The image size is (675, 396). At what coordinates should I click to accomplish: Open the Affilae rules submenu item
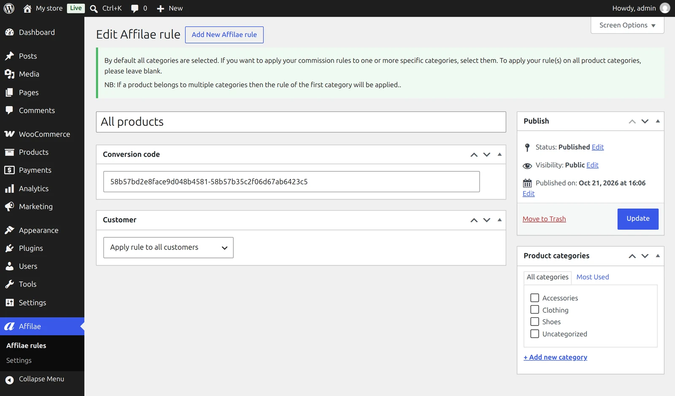click(x=26, y=345)
